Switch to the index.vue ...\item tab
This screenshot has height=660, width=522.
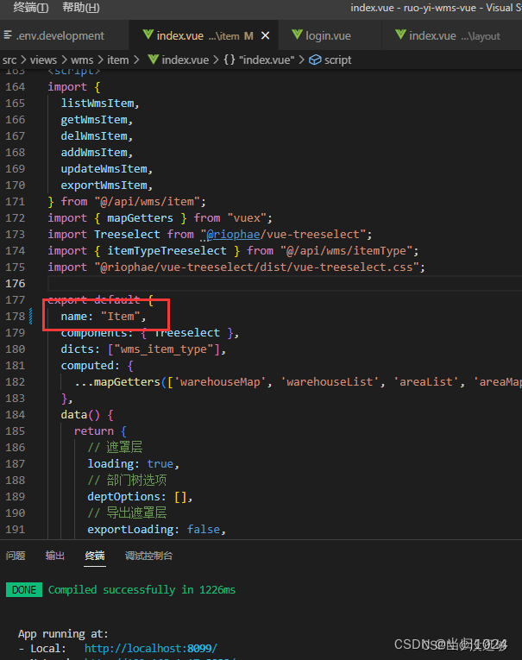click(x=204, y=35)
